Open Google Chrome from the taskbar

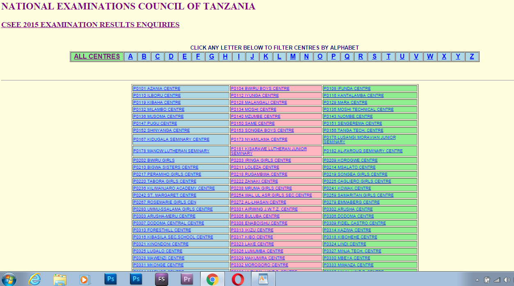click(212, 279)
